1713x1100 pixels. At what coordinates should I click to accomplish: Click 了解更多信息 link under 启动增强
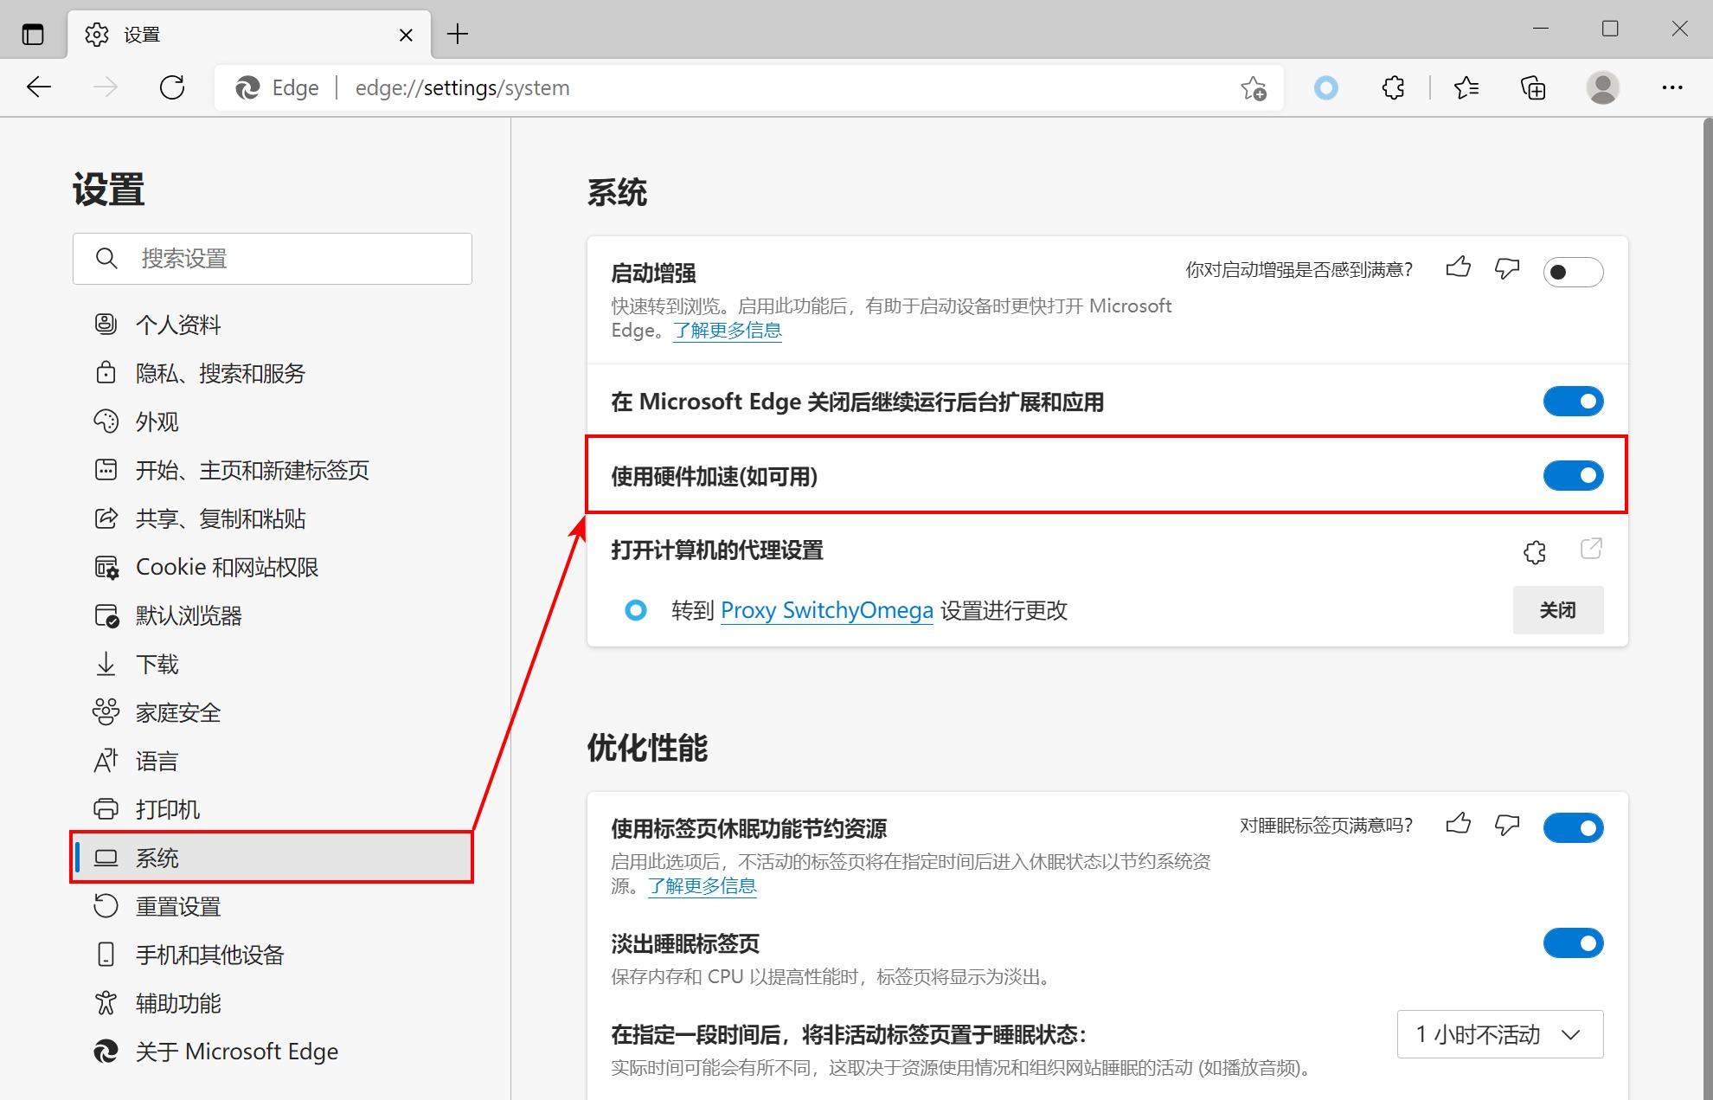tap(728, 331)
